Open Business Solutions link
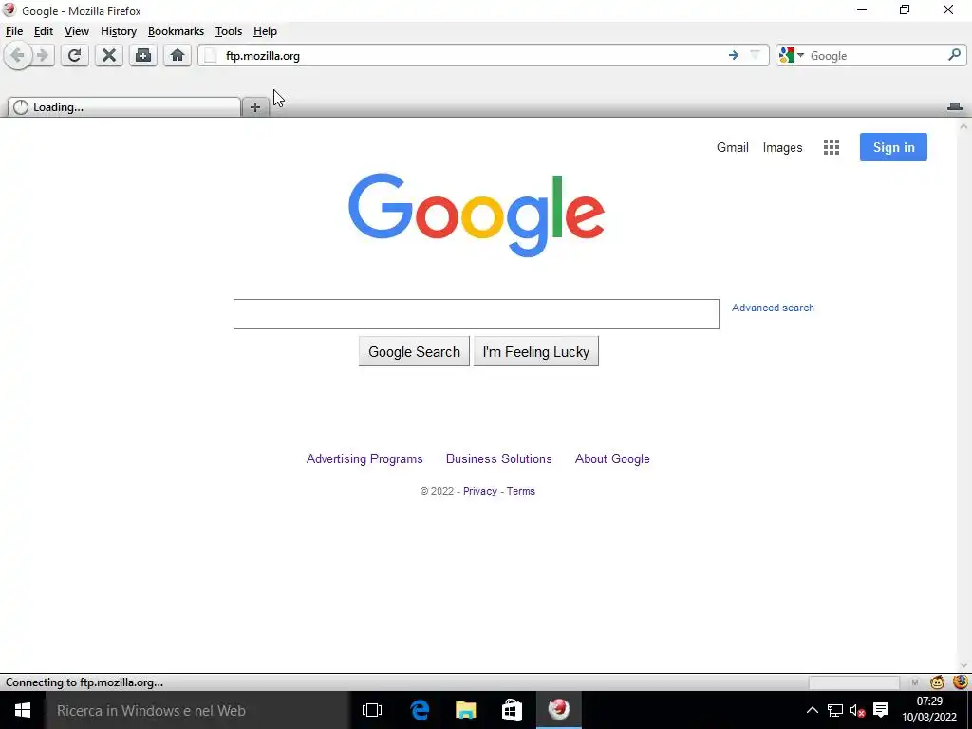The height and width of the screenshot is (729, 972). pos(499,458)
